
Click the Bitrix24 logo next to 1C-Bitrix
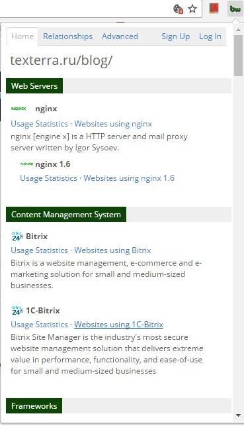click(x=18, y=311)
